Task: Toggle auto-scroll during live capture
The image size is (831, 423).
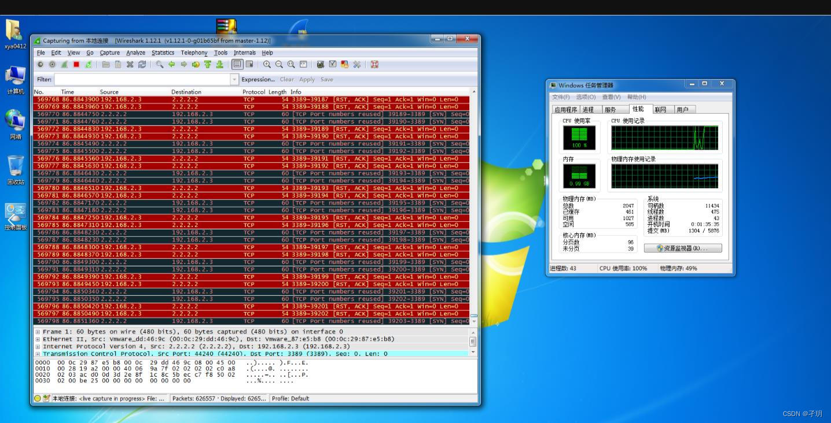Action: pos(251,64)
